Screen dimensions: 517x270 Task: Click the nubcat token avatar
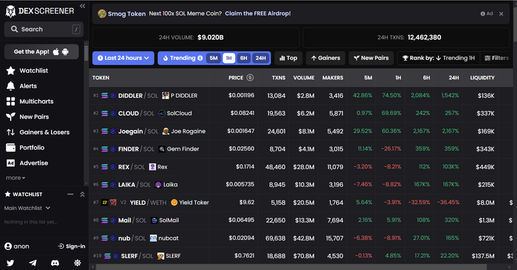pyautogui.click(x=153, y=238)
